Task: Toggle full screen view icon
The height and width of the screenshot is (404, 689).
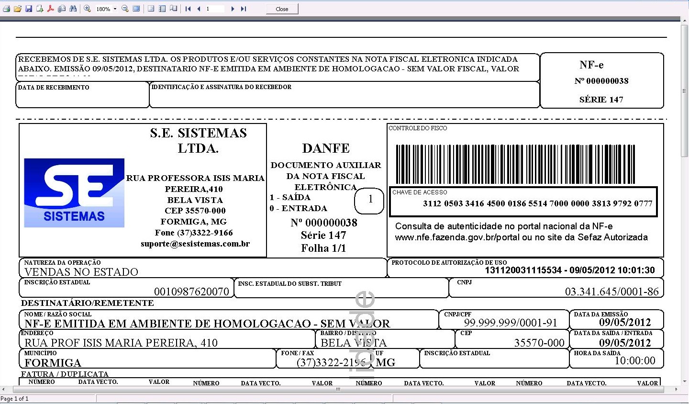Action: (136, 9)
